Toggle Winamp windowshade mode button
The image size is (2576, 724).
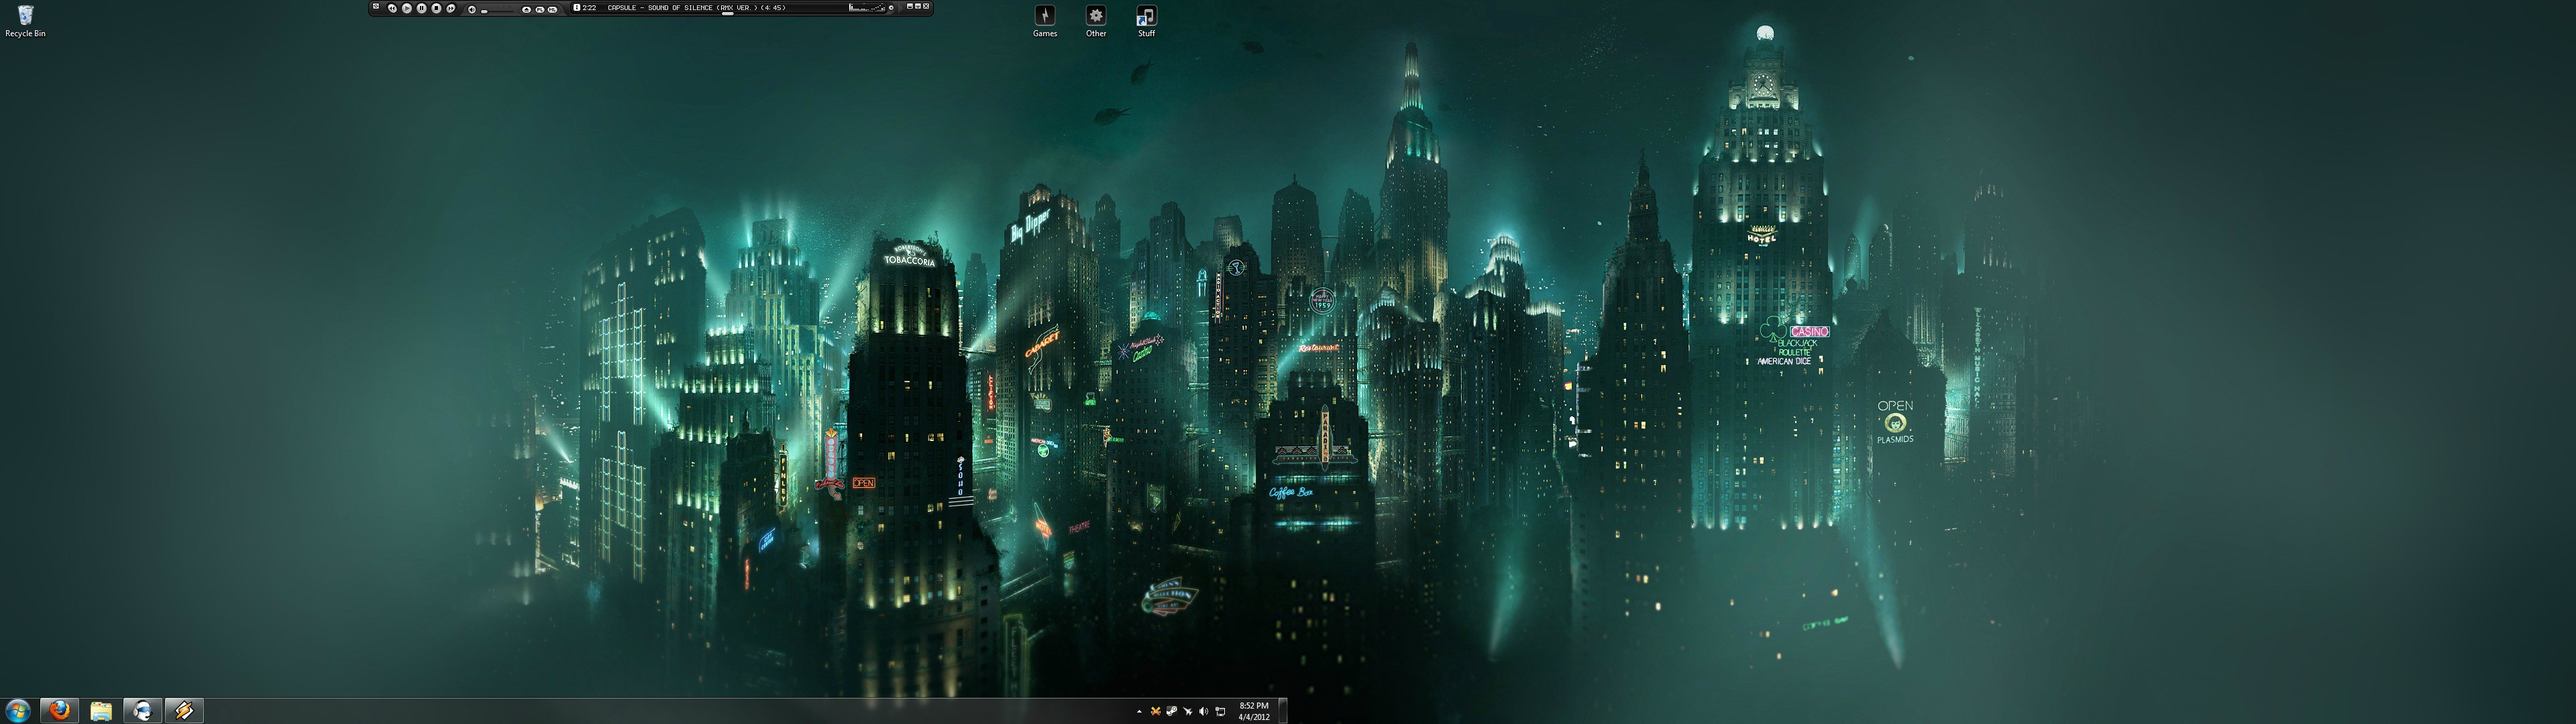tap(918, 6)
